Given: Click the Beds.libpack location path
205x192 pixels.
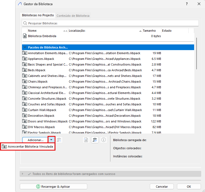Looking at the screenshot, I should coord(105,70).
